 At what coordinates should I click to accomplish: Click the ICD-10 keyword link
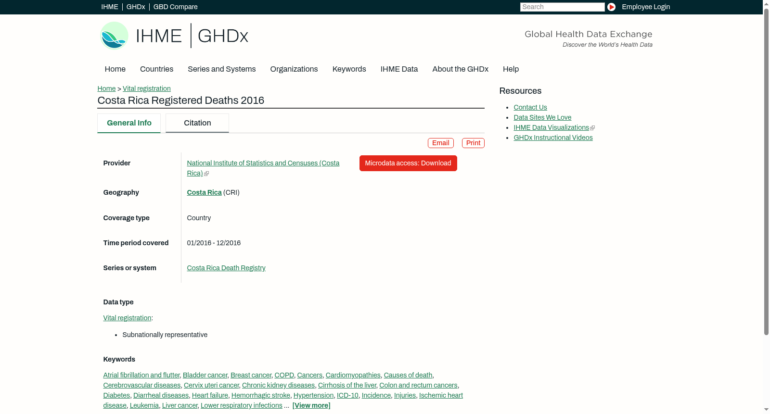click(x=347, y=395)
